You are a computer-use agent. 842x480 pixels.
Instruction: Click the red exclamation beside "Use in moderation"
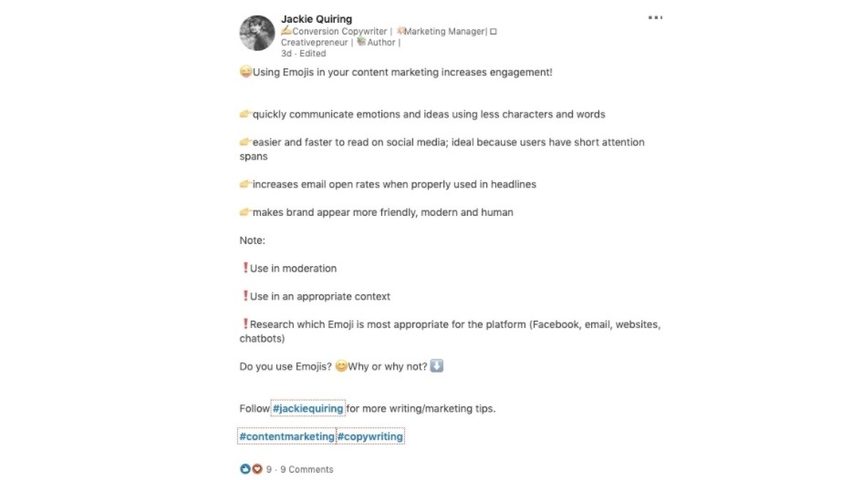[x=245, y=269]
